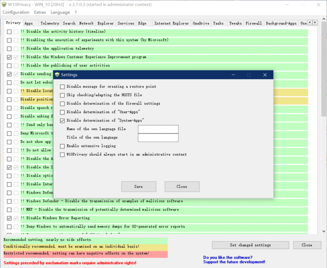The image size is (327, 268).
Task: Open the Configuration menu
Action: [16, 12]
